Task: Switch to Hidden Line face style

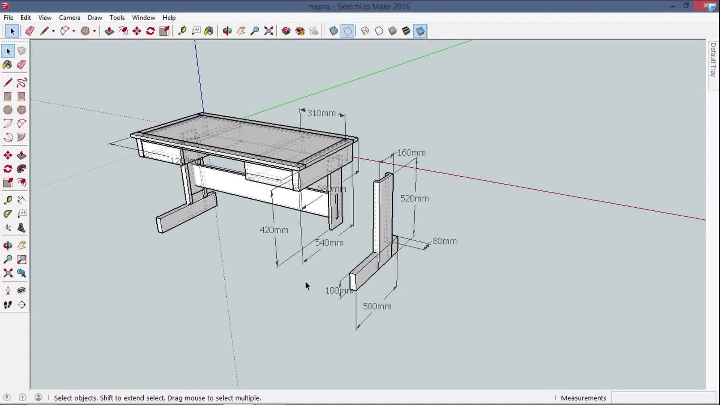Action: point(379,31)
